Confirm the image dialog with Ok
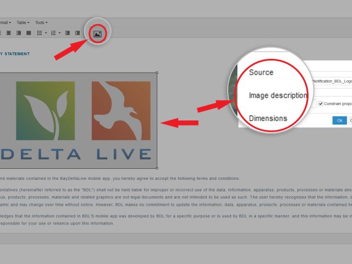The height and width of the screenshot is (264, 352). [339, 120]
